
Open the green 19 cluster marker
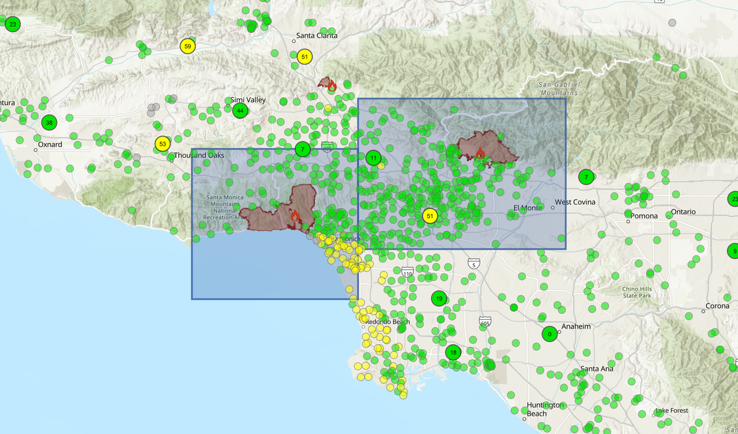[438, 299]
